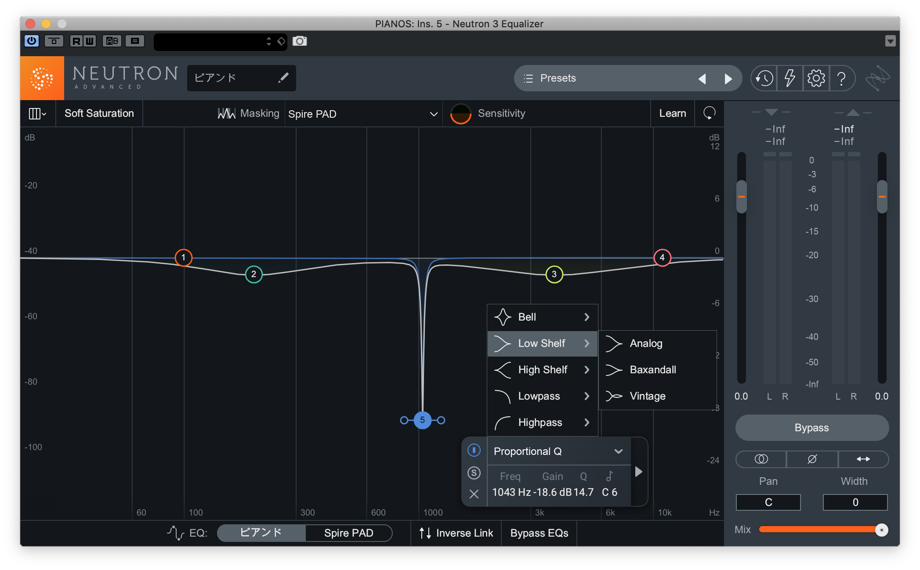Image resolution: width=920 pixels, height=570 pixels.
Task: Switch EQ view to Spire PAD tab
Action: [348, 533]
